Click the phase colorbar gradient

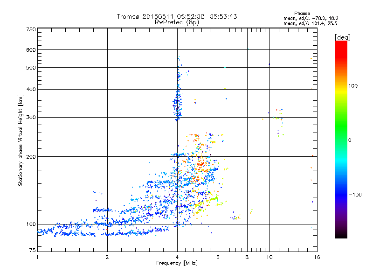coord(341,139)
